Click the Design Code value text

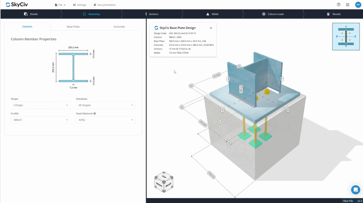[182, 33]
